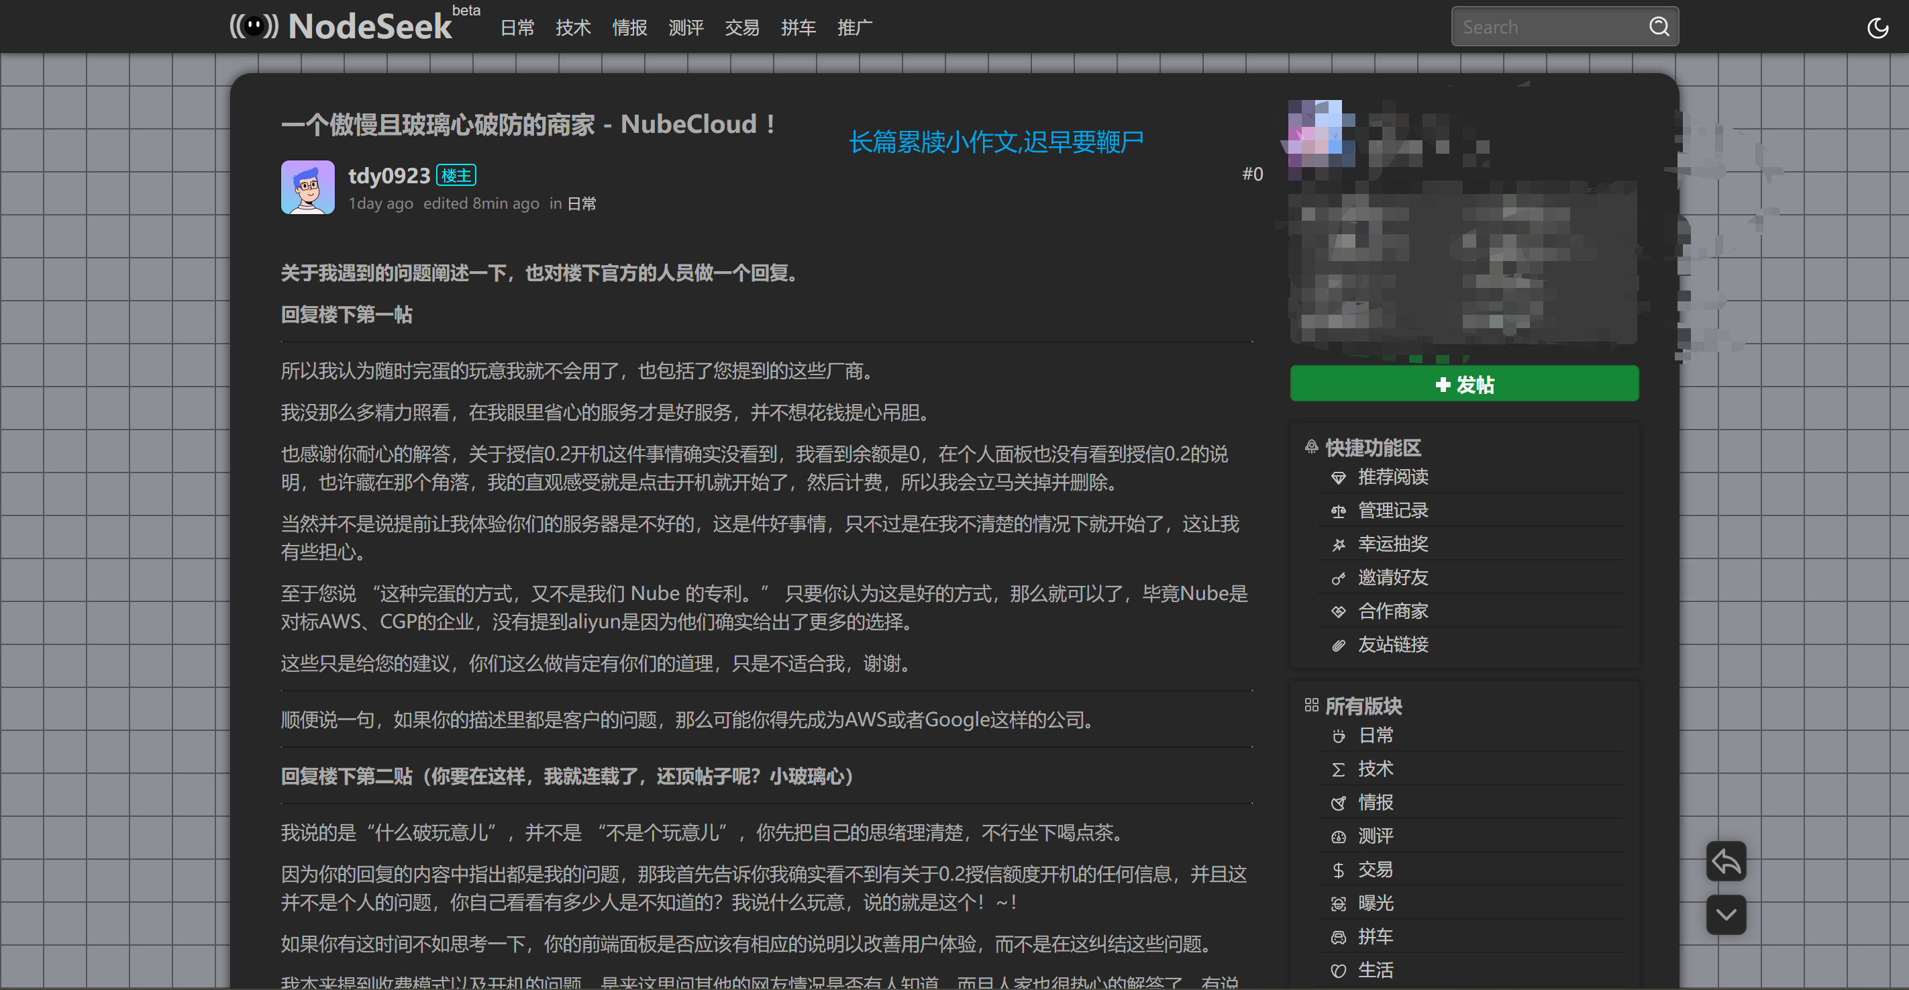Image resolution: width=1909 pixels, height=990 pixels.
Task: Open the 日常 category link under author
Action: coord(581,204)
